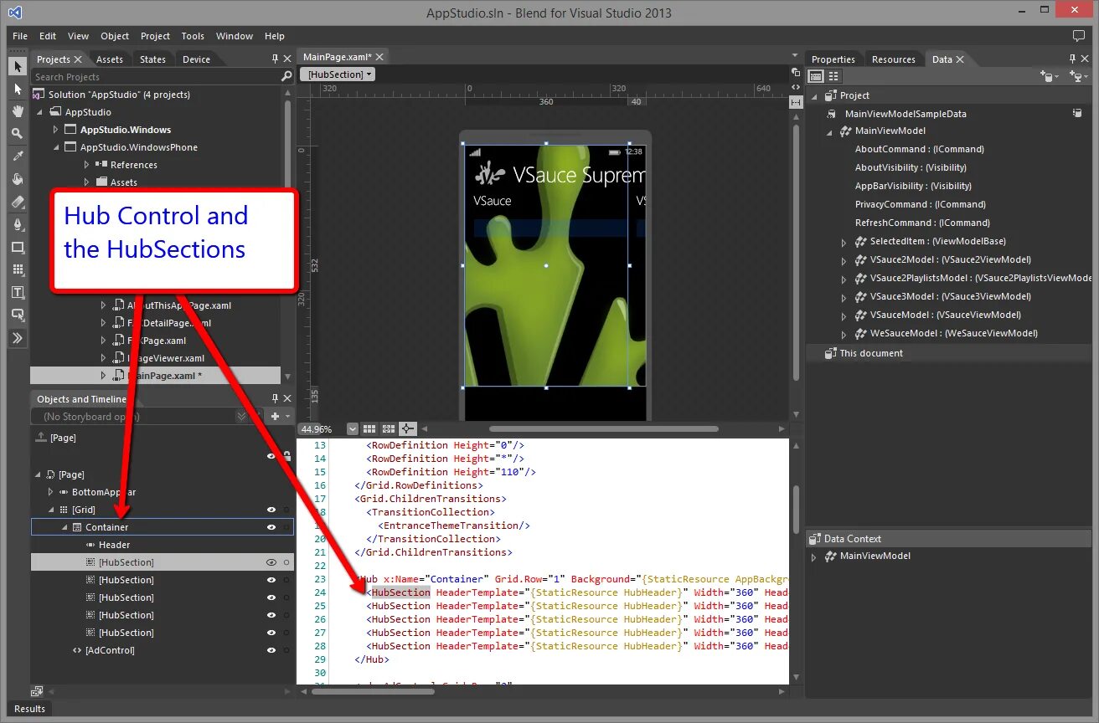1099x723 pixels.
Task: Expand the AppStudio.Windows project
Action: pos(57,130)
